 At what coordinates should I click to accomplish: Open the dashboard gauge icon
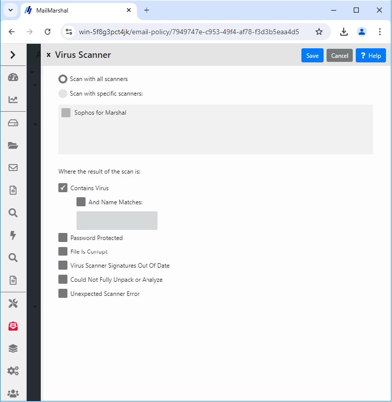(13, 77)
